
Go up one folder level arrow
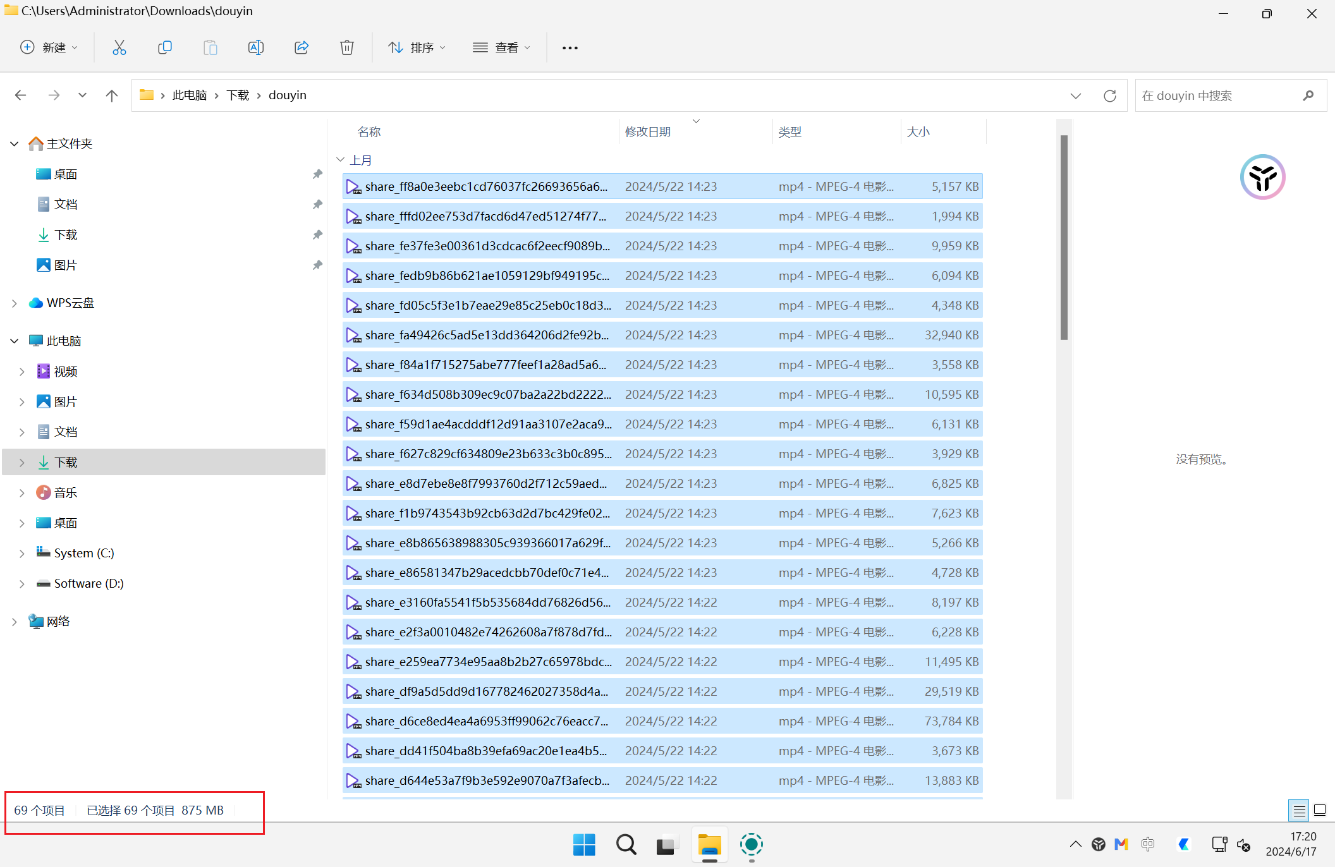pyautogui.click(x=112, y=95)
